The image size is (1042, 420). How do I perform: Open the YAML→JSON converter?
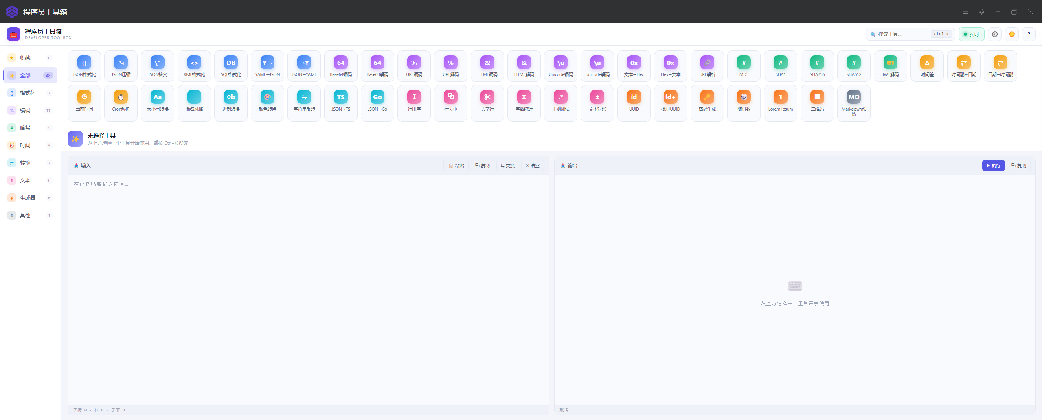pos(268,66)
